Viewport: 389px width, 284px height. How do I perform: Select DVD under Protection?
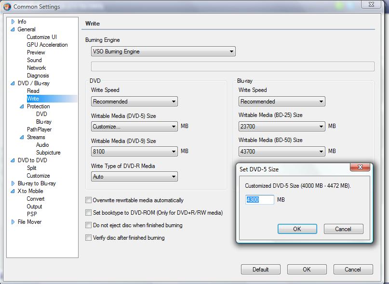(x=41, y=114)
